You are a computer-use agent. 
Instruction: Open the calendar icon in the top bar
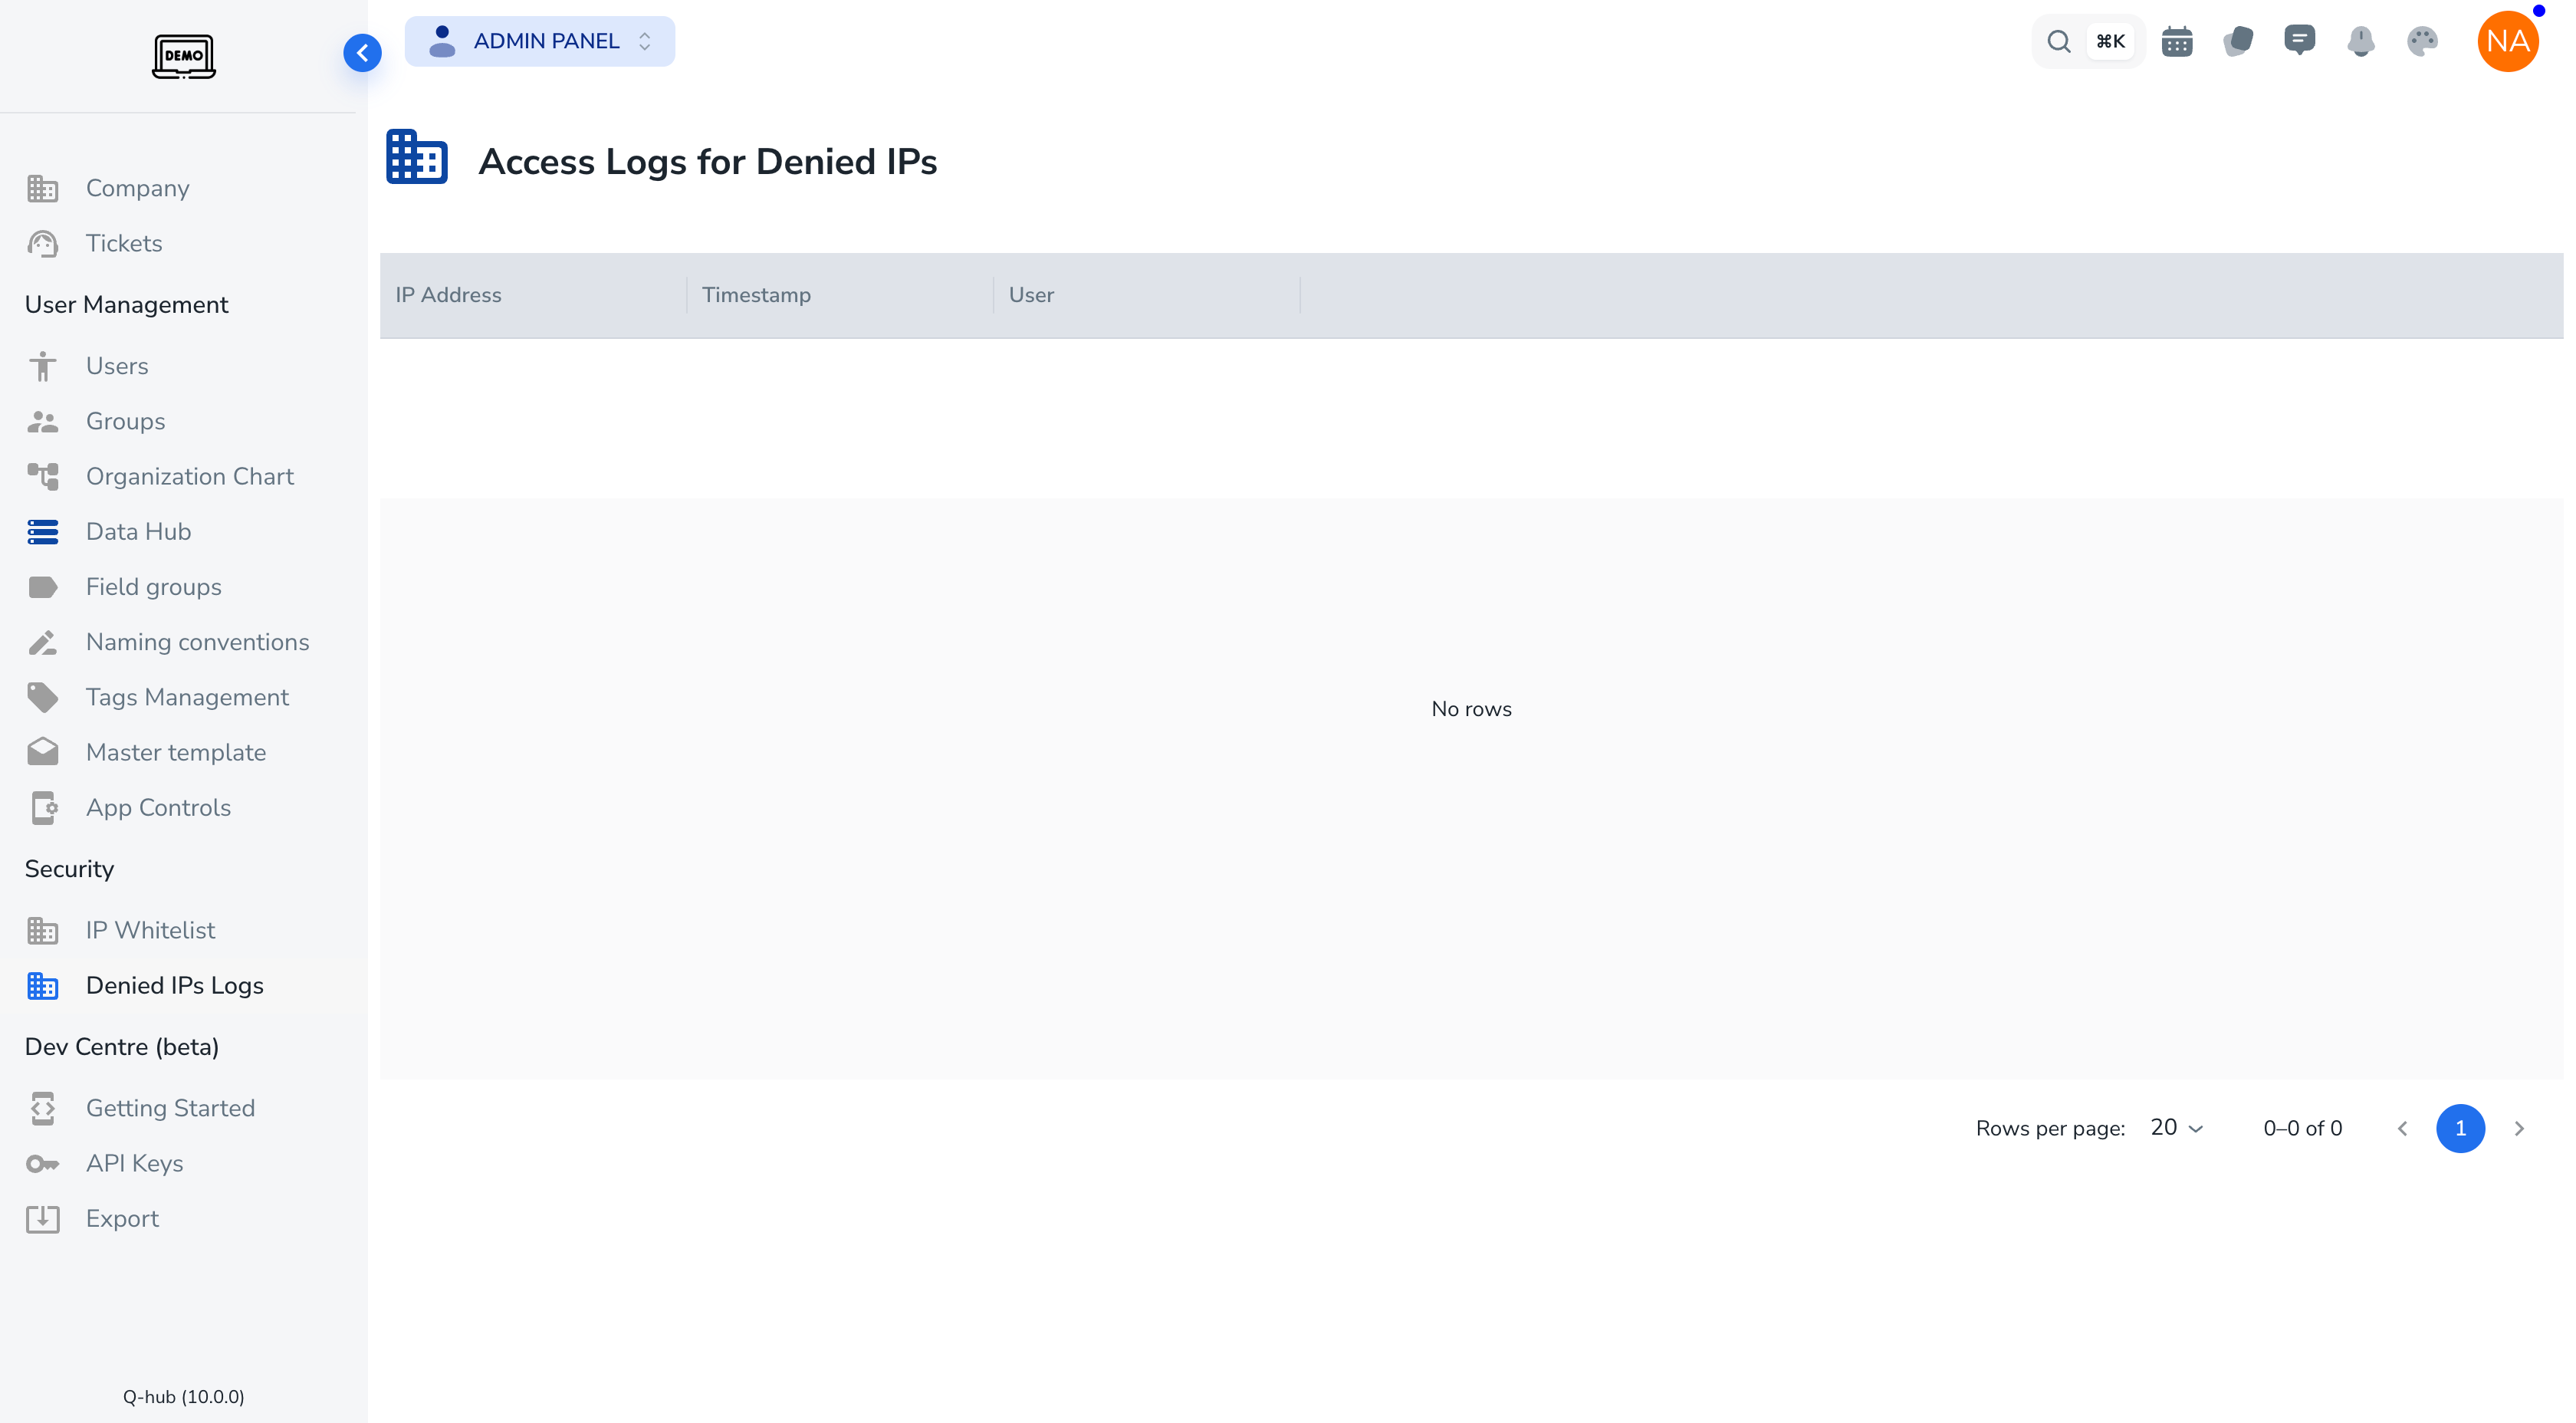(x=2177, y=41)
